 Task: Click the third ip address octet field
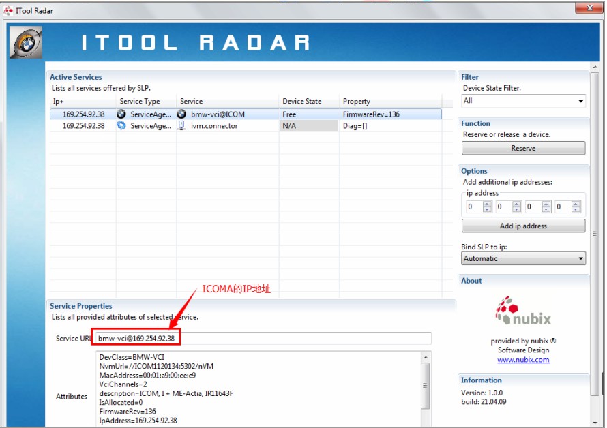[533, 207]
